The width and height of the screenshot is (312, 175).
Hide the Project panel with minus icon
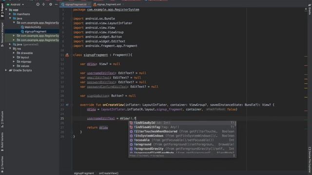click(57, 4)
